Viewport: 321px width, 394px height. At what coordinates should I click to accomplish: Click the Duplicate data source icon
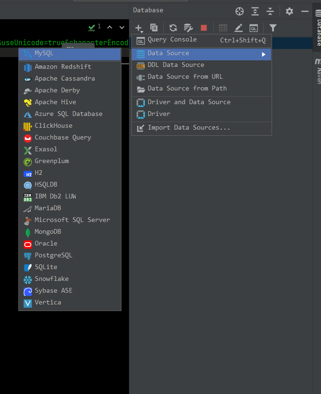coord(154,28)
